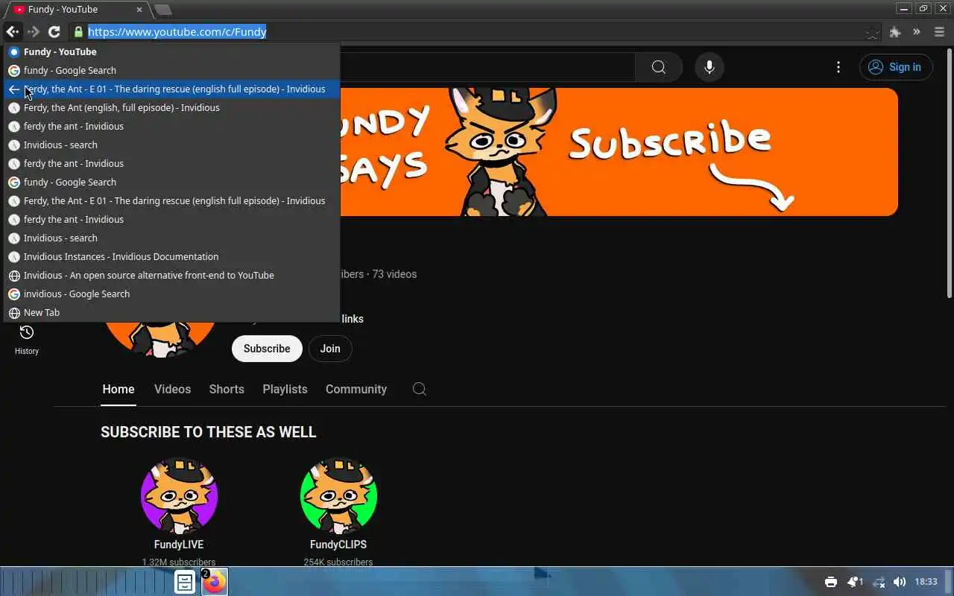This screenshot has height=596, width=954.
Task: Reload the current page
Action: point(54,31)
